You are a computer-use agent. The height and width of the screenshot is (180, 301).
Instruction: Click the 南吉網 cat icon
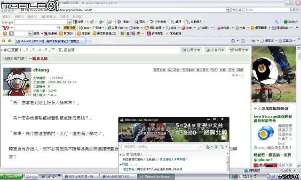point(79,34)
